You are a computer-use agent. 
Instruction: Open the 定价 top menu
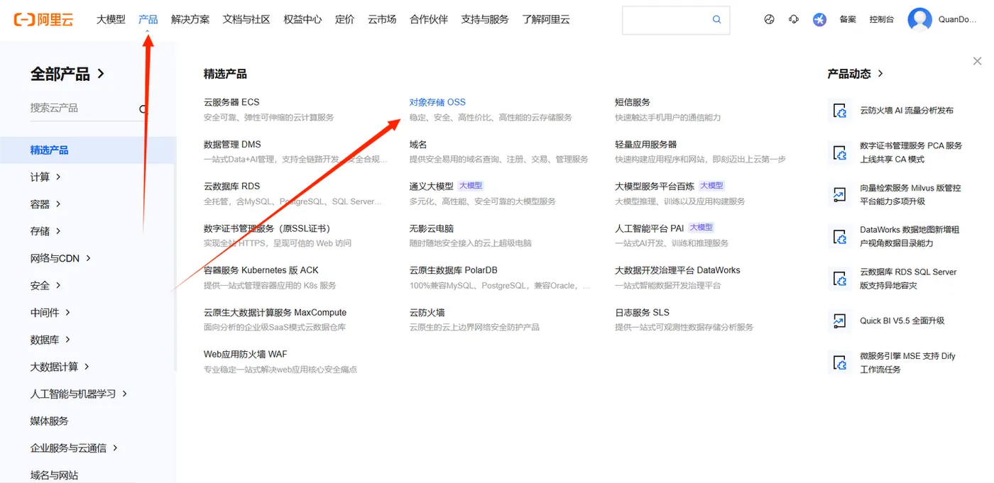(344, 19)
